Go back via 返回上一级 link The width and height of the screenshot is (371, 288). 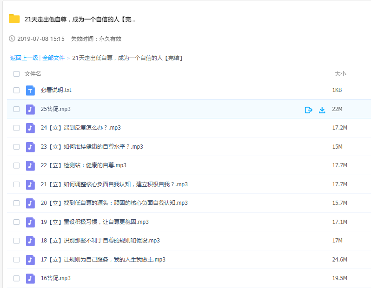(x=24, y=58)
